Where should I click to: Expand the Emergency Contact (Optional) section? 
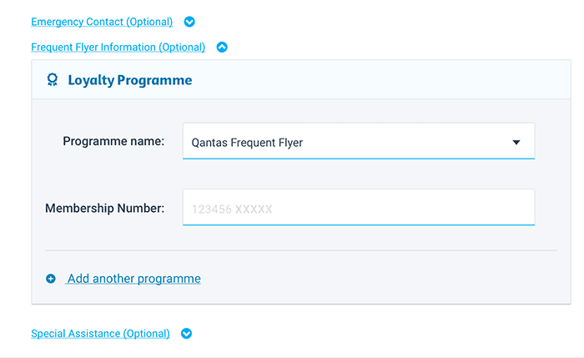pos(102,22)
